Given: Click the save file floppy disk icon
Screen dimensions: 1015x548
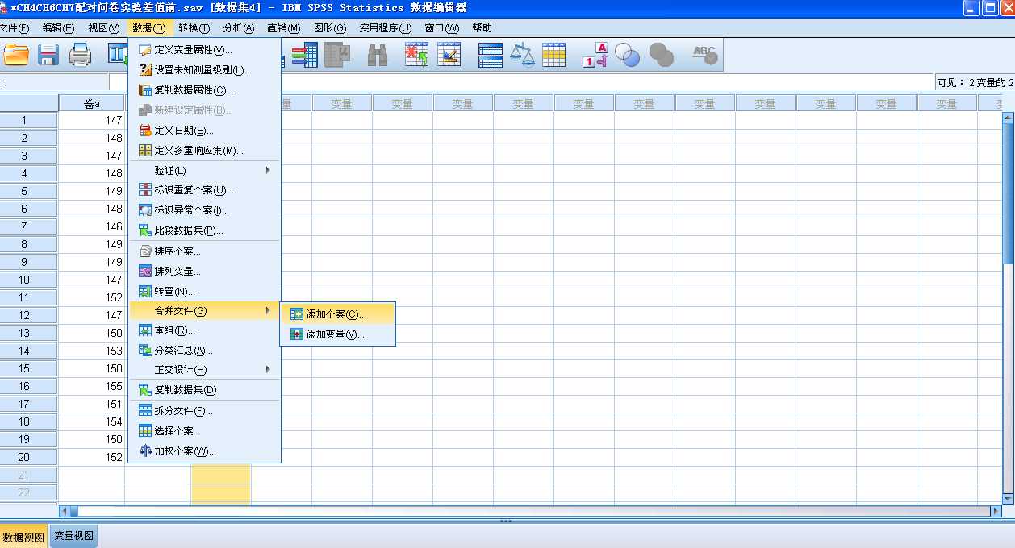Looking at the screenshot, I should [48, 55].
